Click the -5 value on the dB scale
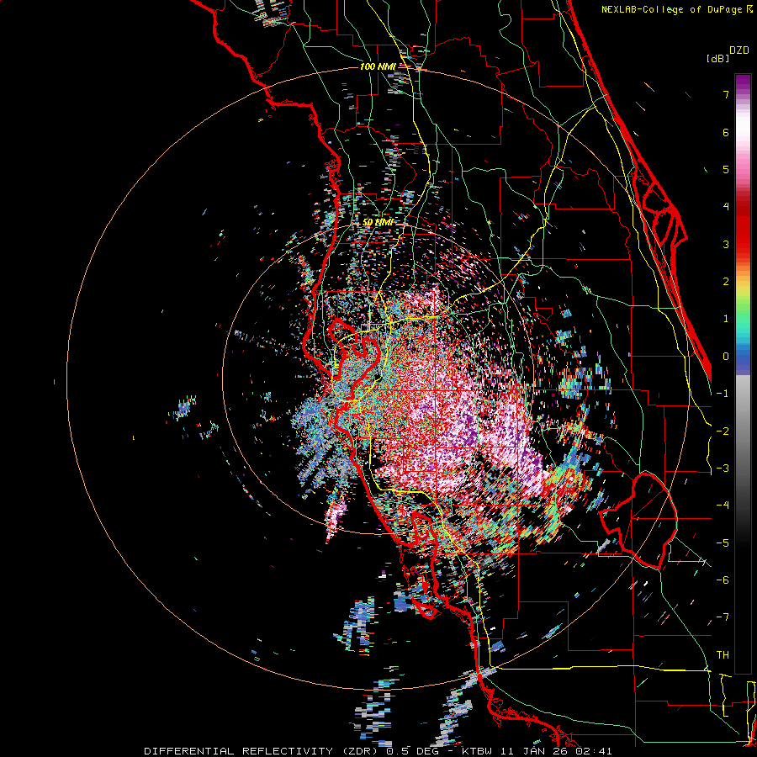This screenshot has height=757, width=757. point(723,543)
